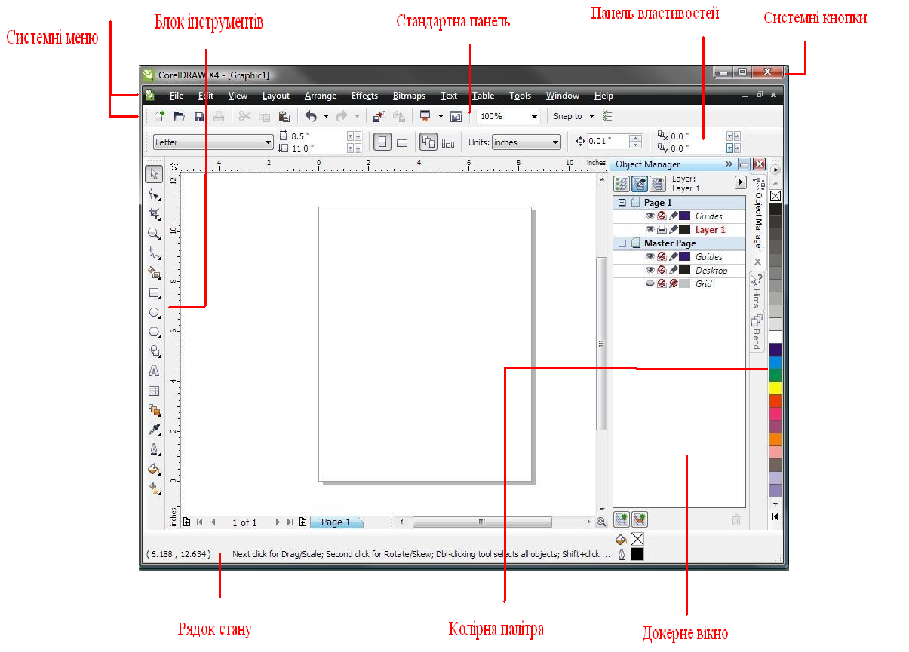Open the Application Launcher dropdown arrow
This screenshot has width=909, height=652.
tap(440, 116)
